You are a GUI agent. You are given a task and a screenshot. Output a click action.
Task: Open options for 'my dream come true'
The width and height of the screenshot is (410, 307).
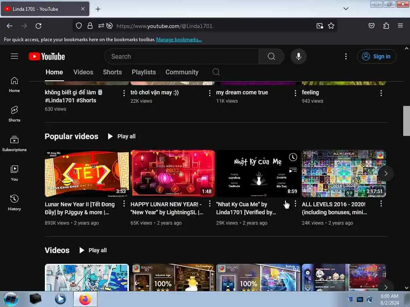(x=295, y=93)
